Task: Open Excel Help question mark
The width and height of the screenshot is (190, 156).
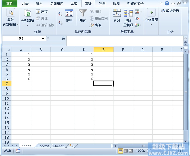Action: tap(167, 3)
